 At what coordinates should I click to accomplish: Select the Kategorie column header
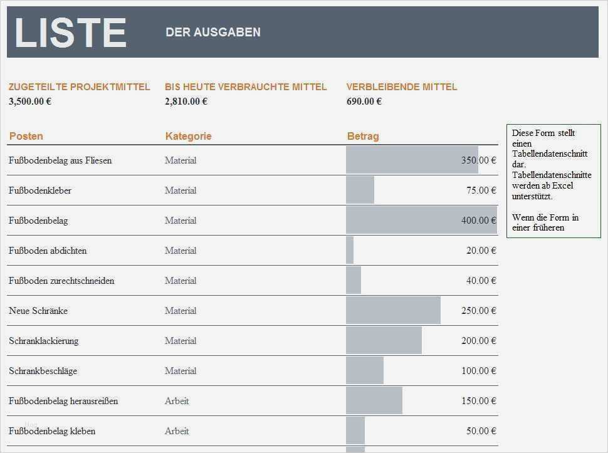[x=189, y=136]
